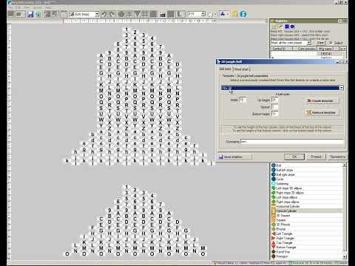
Task: Click the Clear button in Palette panel
Action: 320,43
